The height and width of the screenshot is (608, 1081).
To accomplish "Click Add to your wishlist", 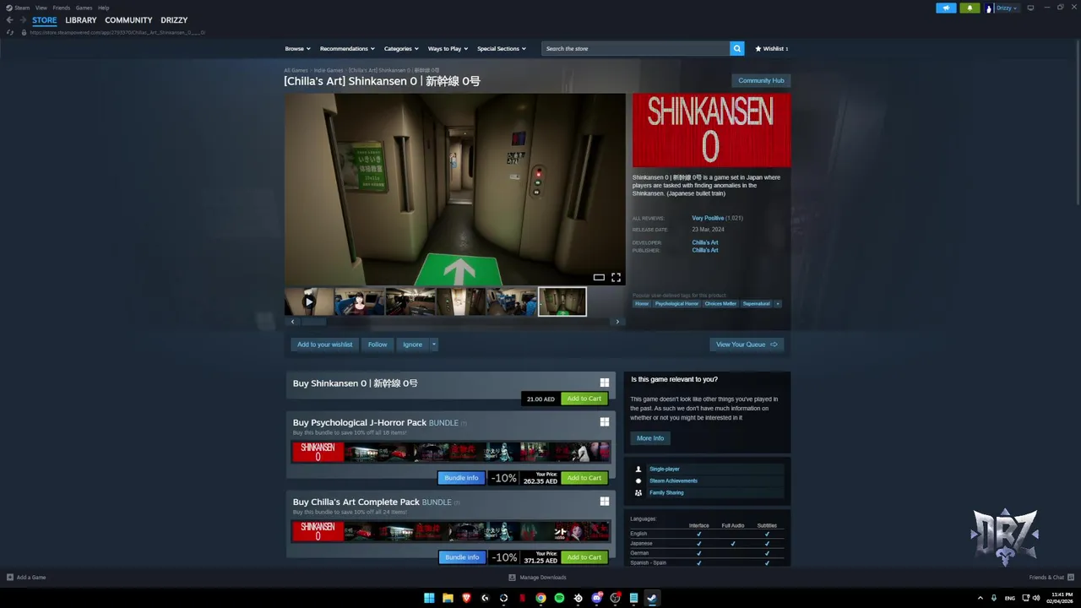I will (x=324, y=345).
